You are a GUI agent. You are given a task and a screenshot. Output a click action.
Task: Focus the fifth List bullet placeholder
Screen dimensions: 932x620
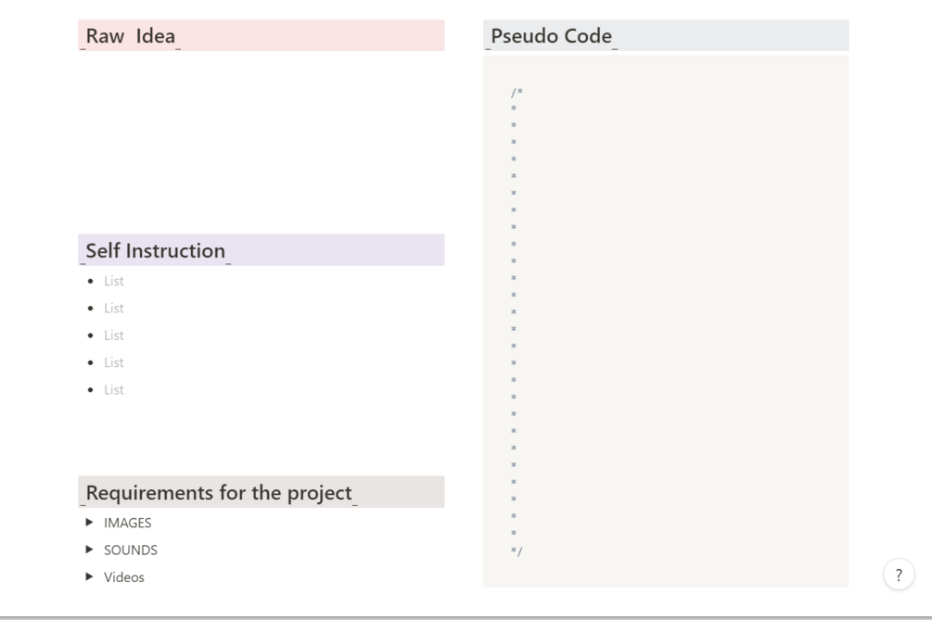point(114,389)
